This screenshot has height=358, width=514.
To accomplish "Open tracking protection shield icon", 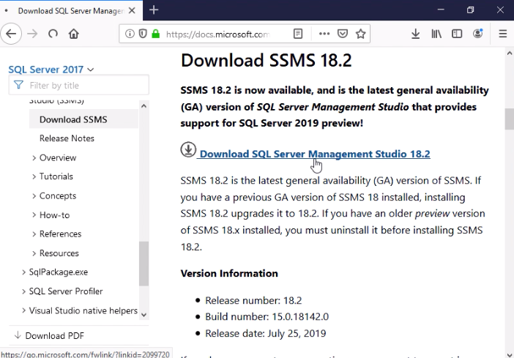I will (143, 34).
